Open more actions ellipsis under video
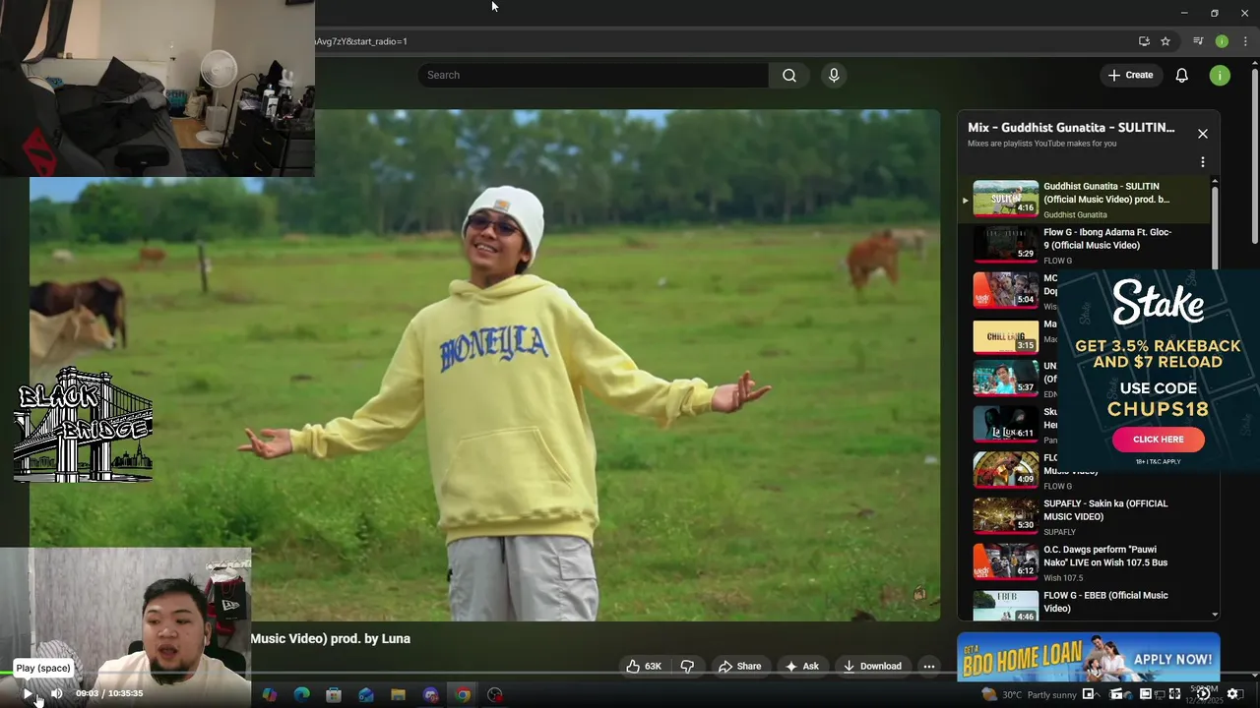The image size is (1260, 708). [928, 666]
